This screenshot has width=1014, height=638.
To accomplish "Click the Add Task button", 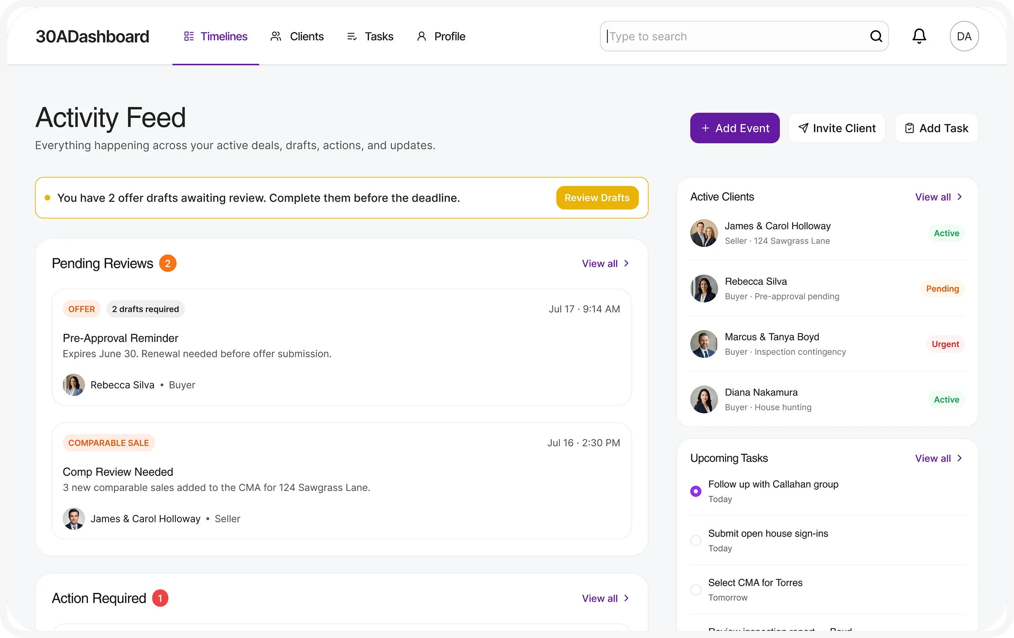I will (937, 128).
